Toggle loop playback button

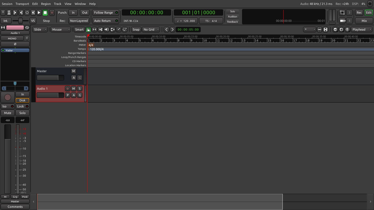point(27,13)
